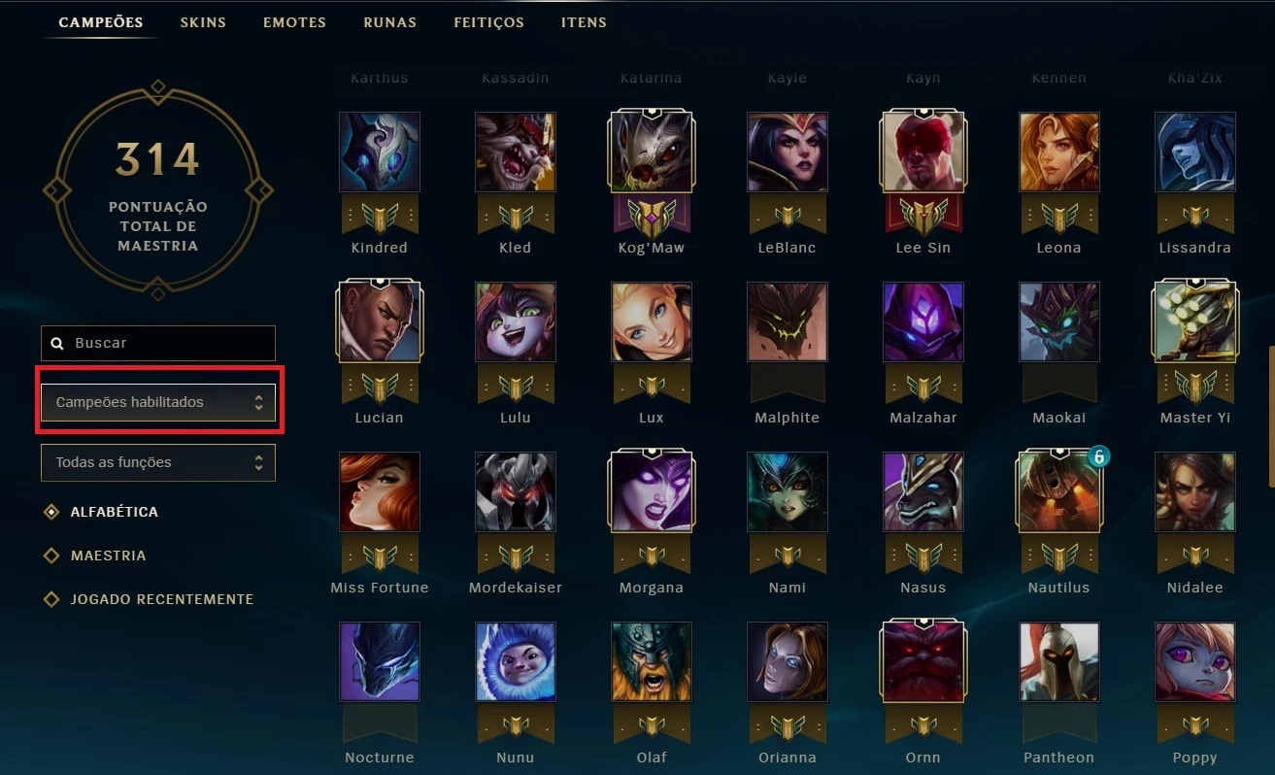Open Kindred's champion portrait
1275x775 pixels.
coord(380,152)
